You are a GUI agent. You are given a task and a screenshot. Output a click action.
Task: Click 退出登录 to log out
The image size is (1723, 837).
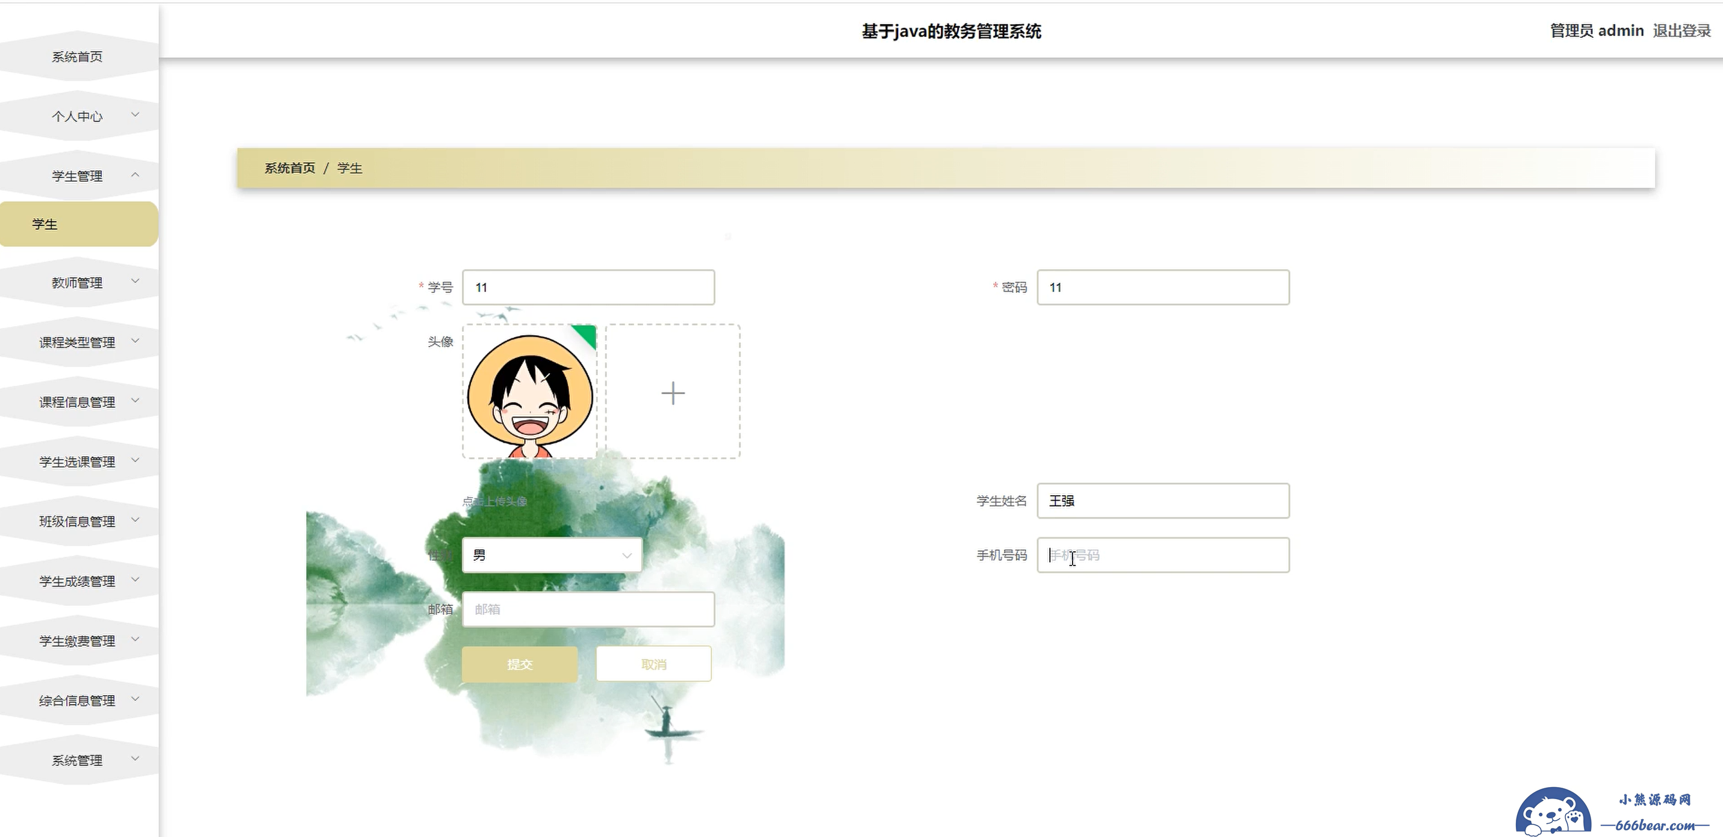pyautogui.click(x=1681, y=31)
